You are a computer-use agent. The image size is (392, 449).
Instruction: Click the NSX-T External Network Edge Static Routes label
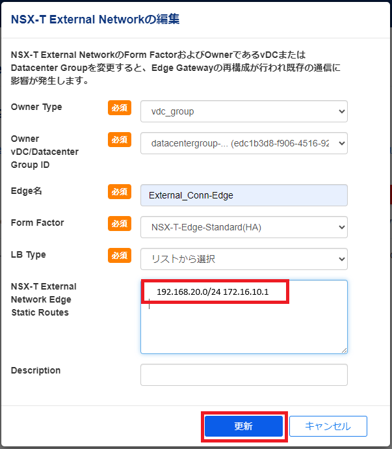point(44,299)
